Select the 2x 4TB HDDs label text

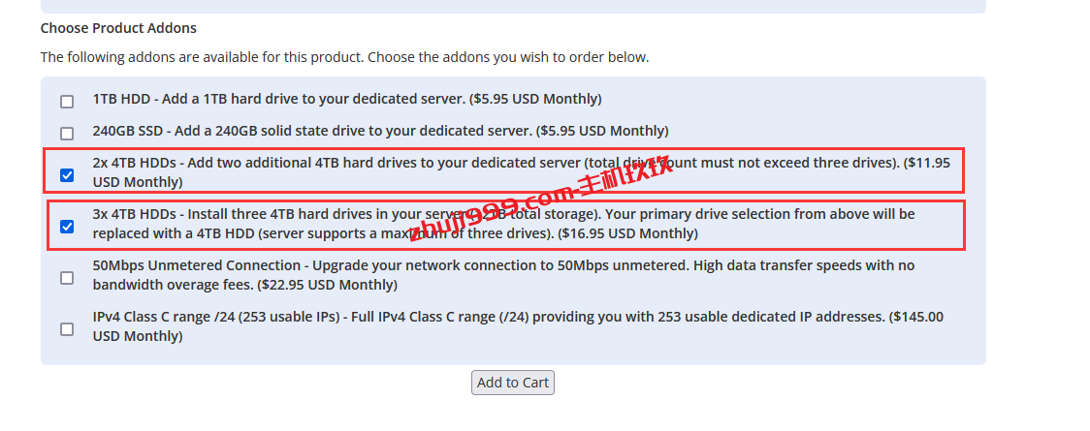pyautogui.click(x=522, y=172)
